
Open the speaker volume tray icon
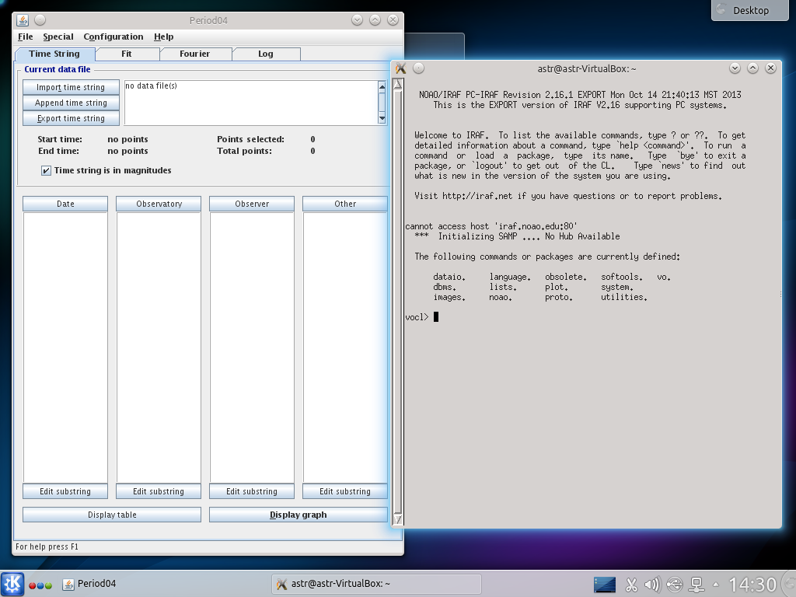652,585
